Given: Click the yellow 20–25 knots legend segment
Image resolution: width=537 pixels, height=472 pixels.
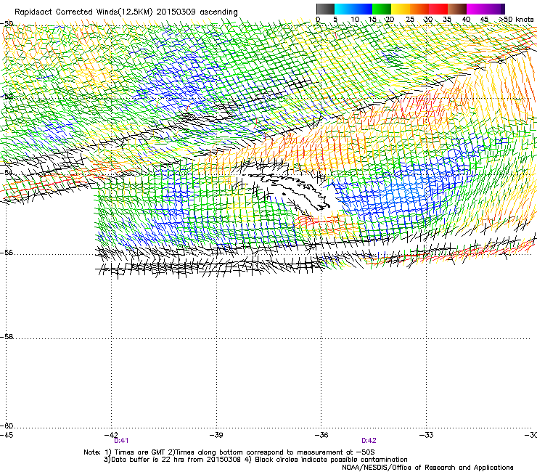Looking at the screenshot, I should (401, 9).
